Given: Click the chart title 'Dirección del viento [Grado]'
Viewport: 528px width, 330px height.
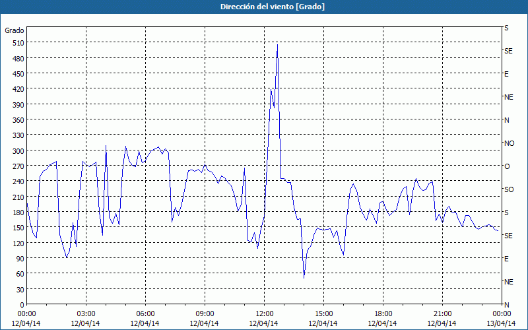Looking at the screenshot, I should point(273,7).
